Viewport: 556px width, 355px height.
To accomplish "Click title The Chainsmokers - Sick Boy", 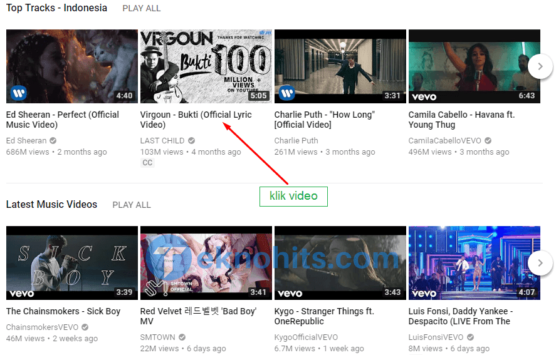I will [63, 311].
